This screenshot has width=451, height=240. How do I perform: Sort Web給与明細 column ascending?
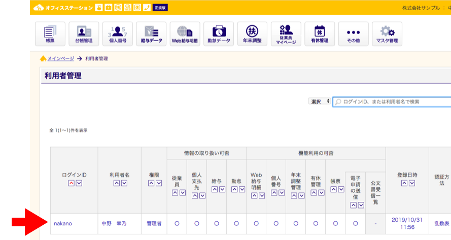coord(254,196)
